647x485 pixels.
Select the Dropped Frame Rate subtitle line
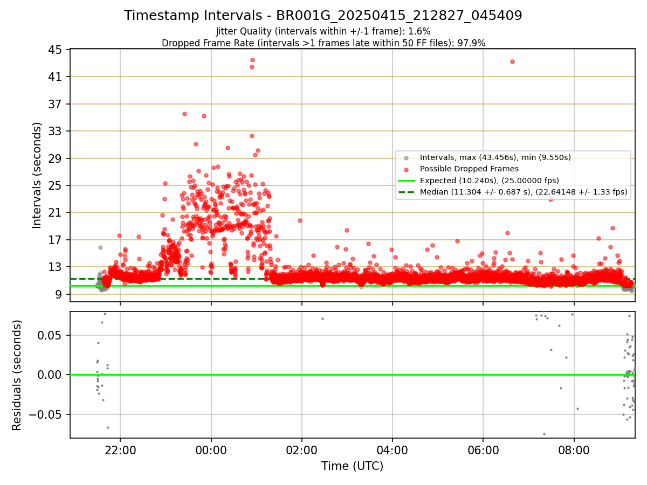point(323,43)
